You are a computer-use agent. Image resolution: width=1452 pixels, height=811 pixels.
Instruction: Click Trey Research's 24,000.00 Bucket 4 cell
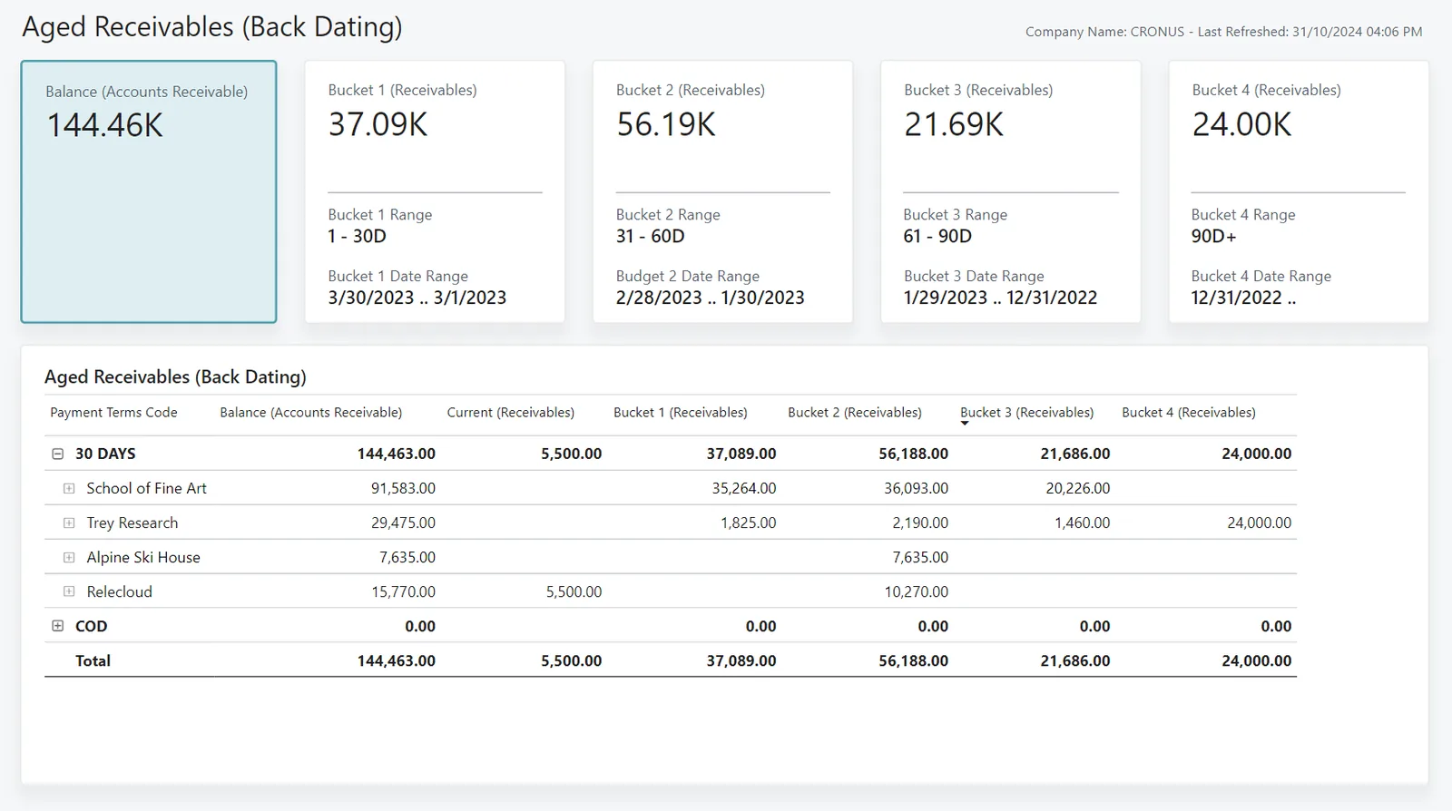coord(1260,523)
